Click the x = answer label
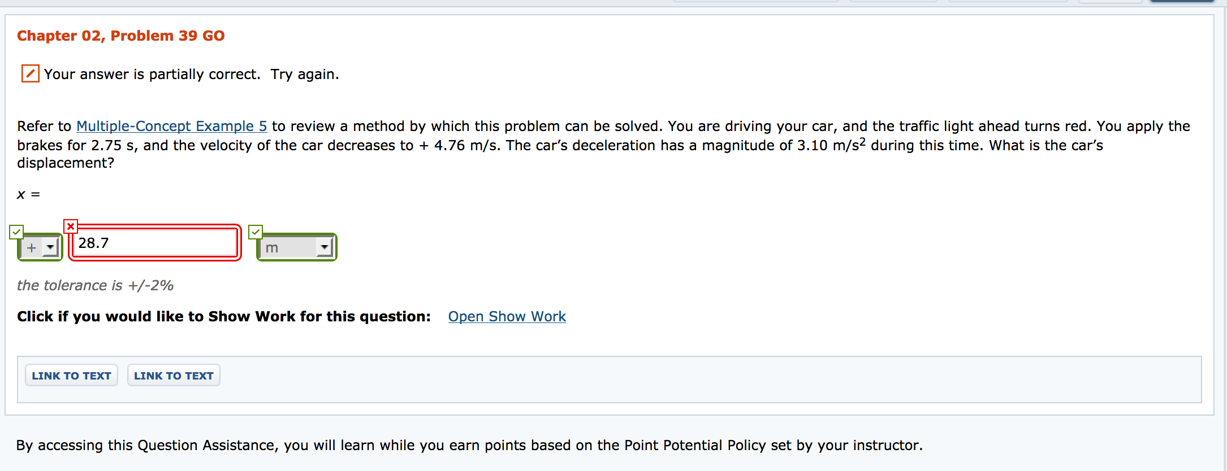The height and width of the screenshot is (471, 1227). point(27,194)
